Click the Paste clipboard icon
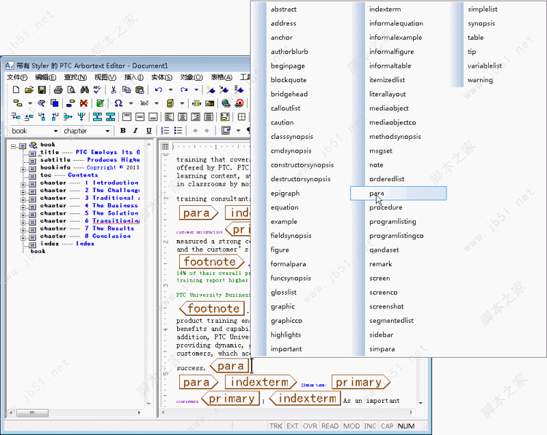This screenshot has height=435, width=547. tap(139, 90)
